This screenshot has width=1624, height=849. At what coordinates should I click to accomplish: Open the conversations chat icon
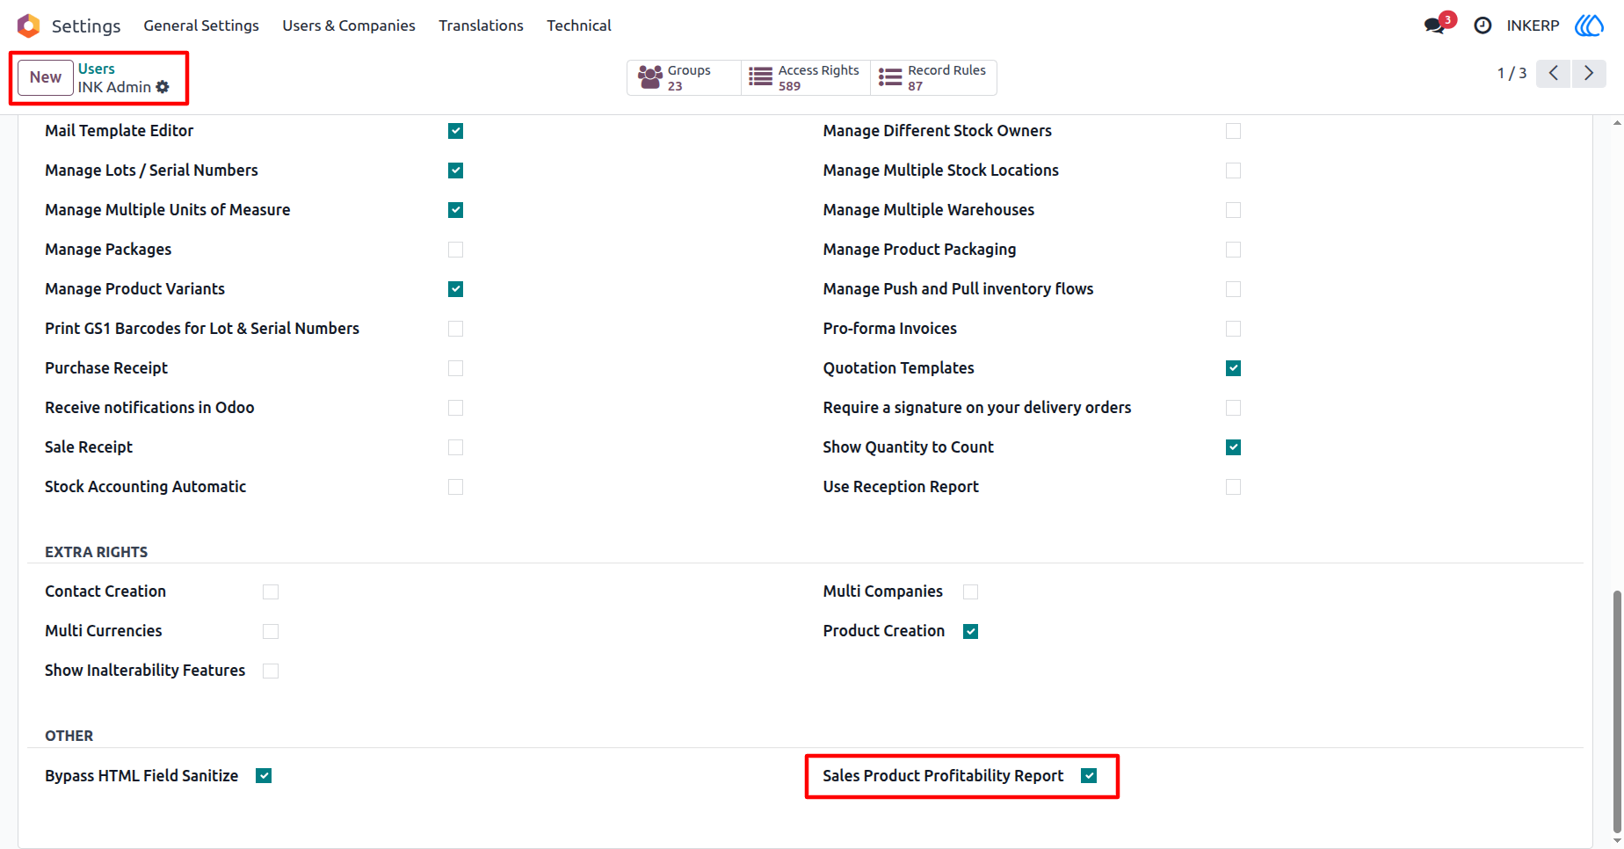(x=1435, y=25)
